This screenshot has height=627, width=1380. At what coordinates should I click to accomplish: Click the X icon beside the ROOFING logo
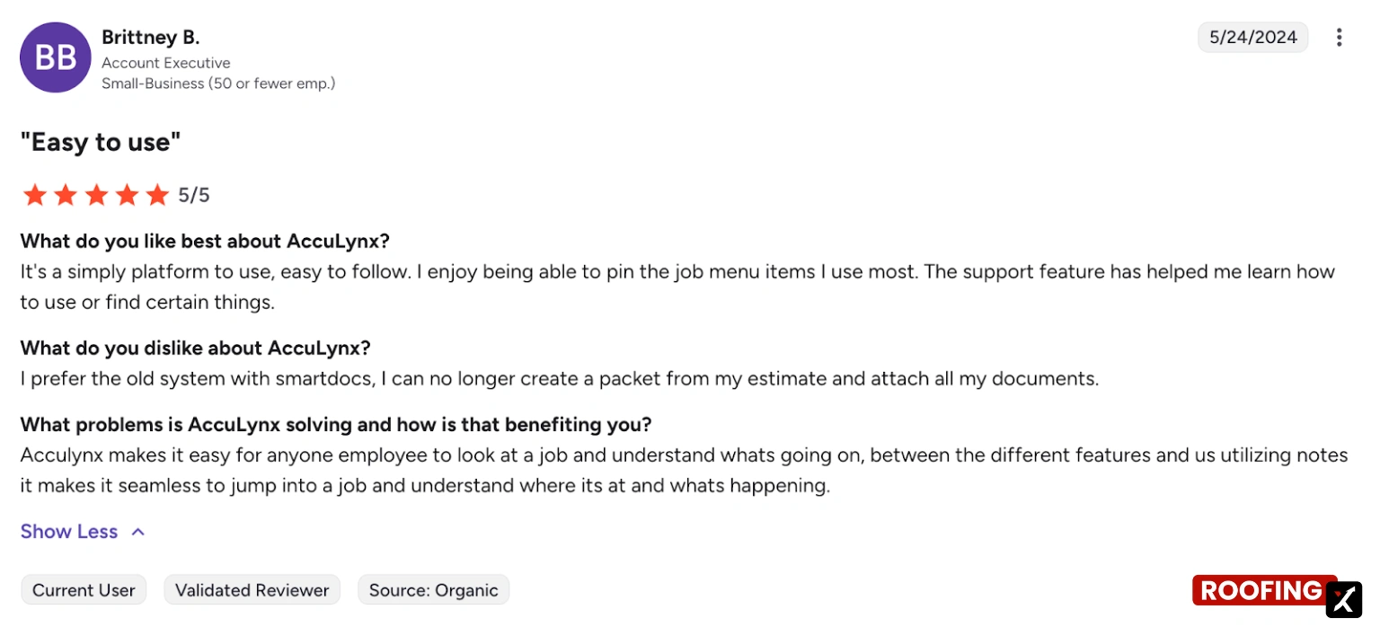pyautogui.click(x=1342, y=600)
